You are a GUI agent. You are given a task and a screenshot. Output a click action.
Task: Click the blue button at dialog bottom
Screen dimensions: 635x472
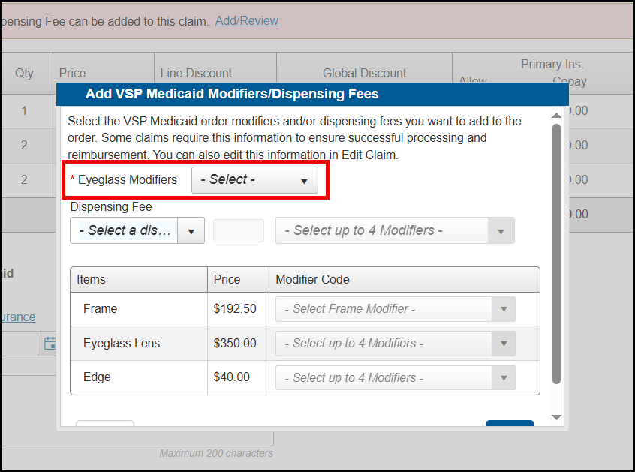[510, 423]
